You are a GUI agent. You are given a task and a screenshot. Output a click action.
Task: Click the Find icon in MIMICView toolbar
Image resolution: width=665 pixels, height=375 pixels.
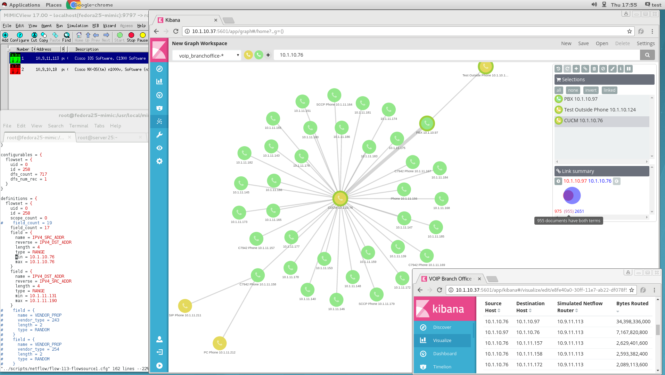[67, 35]
